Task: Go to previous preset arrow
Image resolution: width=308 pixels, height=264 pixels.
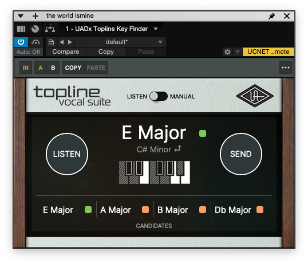Action: pyautogui.click(x=61, y=42)
